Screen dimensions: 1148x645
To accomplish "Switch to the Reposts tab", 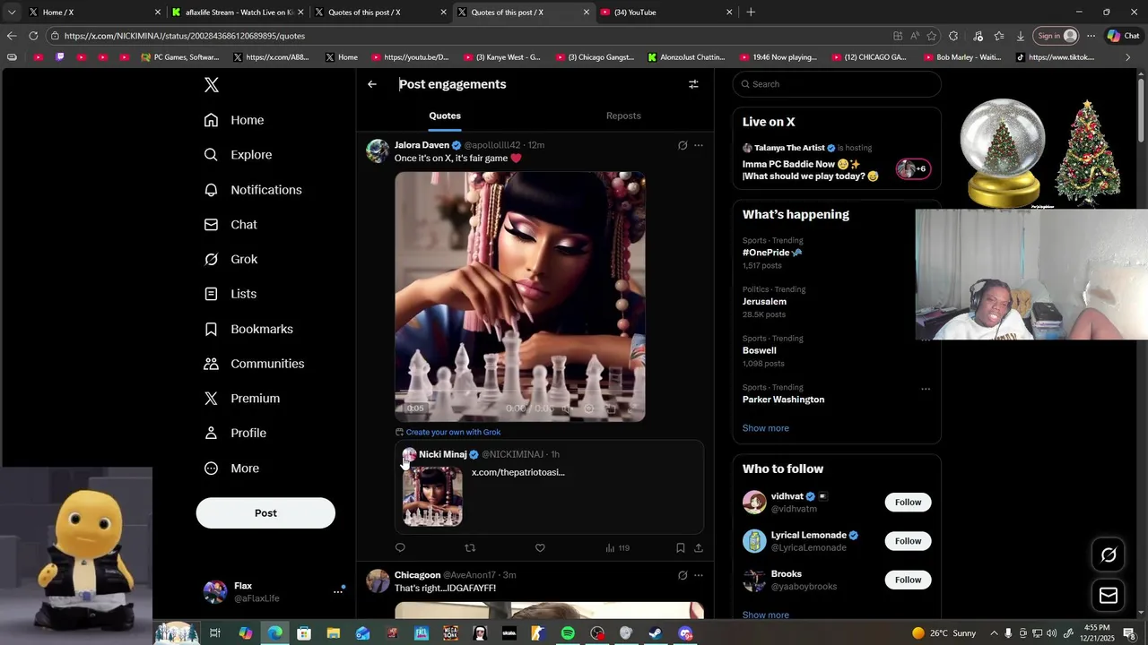I will pyautogui.click(x=623, y=116).
